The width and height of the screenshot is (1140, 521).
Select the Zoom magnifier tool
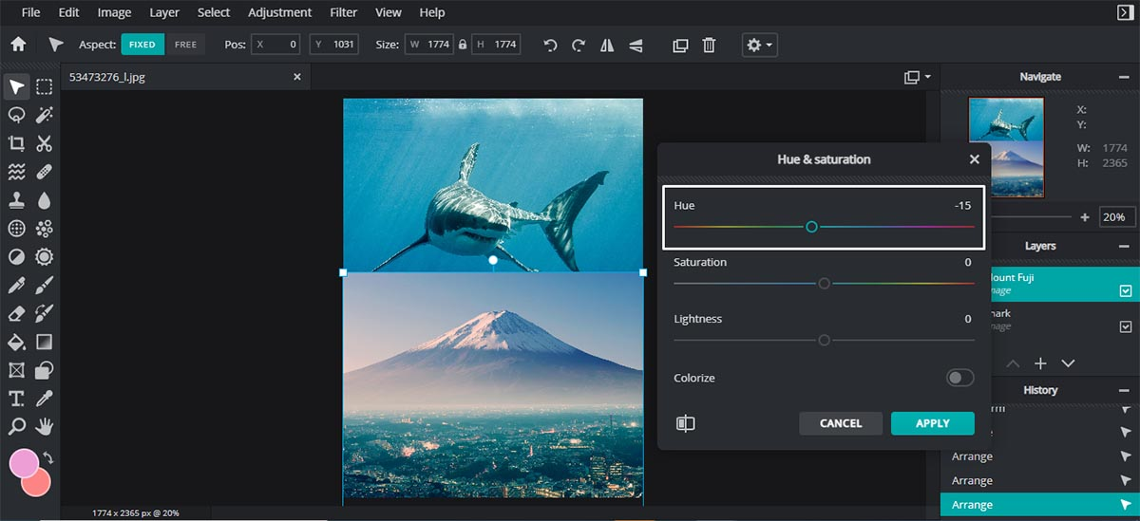point(16,426)
